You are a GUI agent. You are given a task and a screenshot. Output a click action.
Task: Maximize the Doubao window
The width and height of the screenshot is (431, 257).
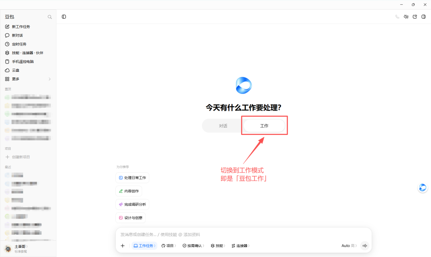coord(413,5)
